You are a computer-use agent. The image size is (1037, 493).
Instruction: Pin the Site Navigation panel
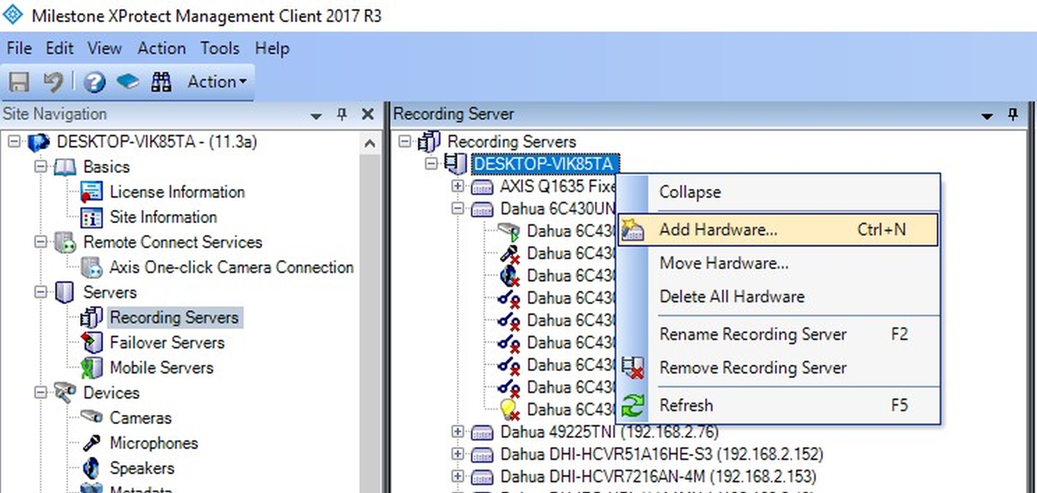click(342, 114)
